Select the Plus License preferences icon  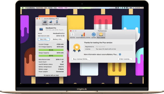point(101,36)
